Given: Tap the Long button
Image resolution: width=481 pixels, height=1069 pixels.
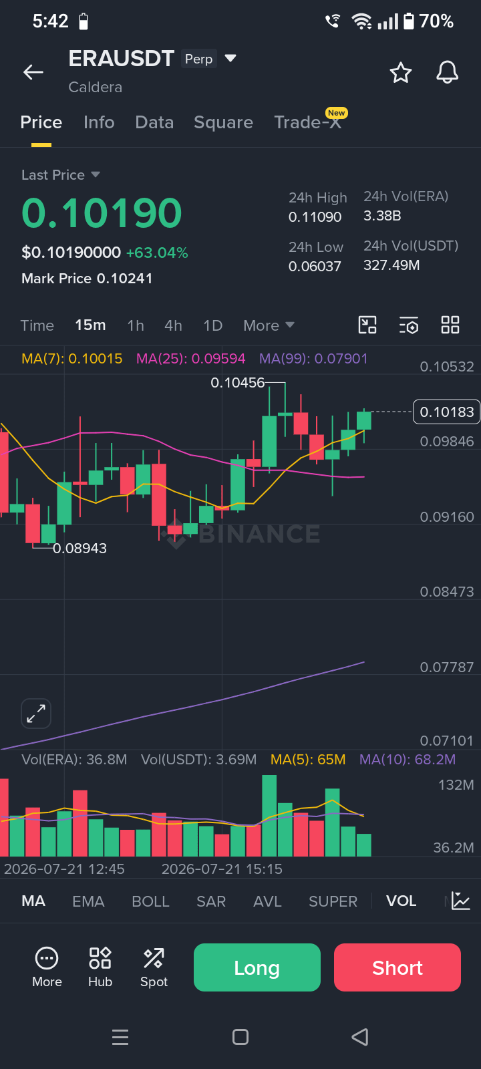Looking at the screenshot, I should click(x=257, y=967).
